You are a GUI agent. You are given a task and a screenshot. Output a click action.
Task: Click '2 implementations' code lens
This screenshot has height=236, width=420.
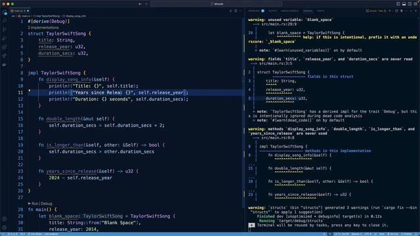pos(43,28)
